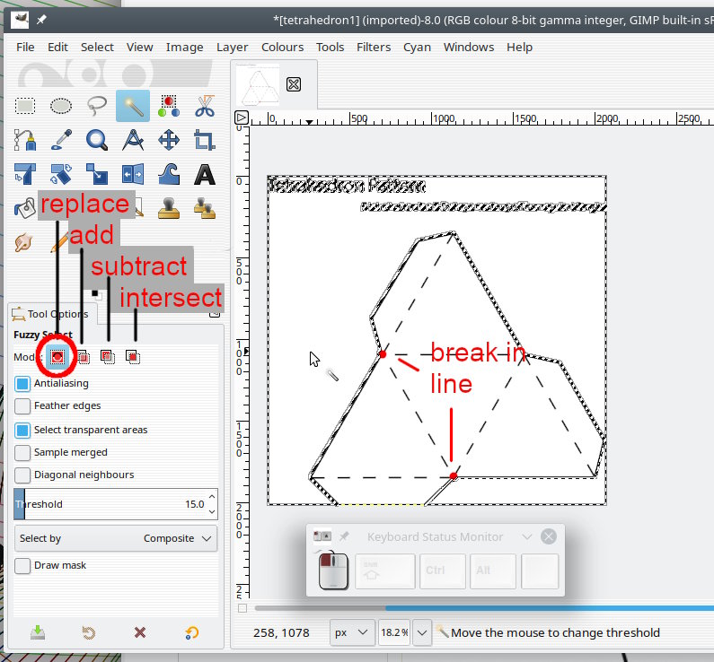Image resolution: width=714 pixels, height=662 pixels.
Task: Select the Scale tool
Action: click(96, 174)
